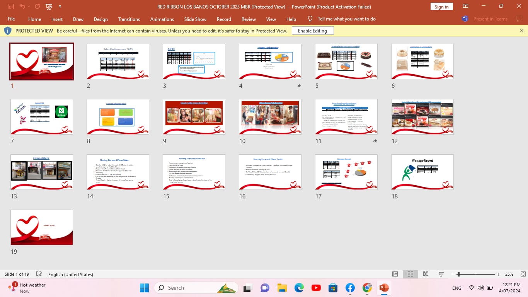Viewport: 528px width, 297px height.
Task: Open the Transitions tab
Action: point(129,19)
